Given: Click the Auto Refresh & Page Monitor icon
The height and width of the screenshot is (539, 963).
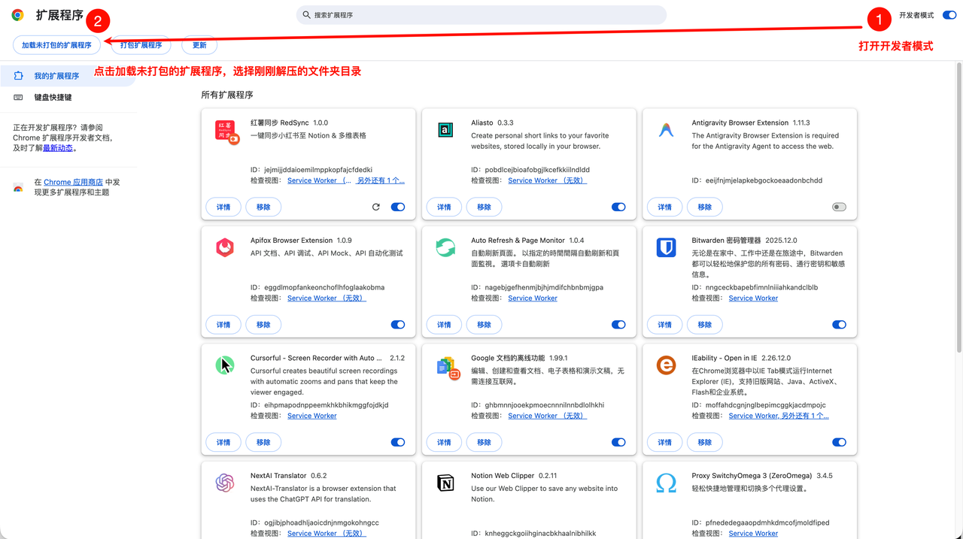Looking at the screenshot, I should (445, 247).
